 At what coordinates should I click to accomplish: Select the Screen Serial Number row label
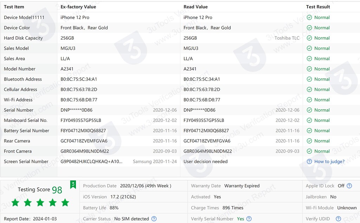[x=26, y=161]
